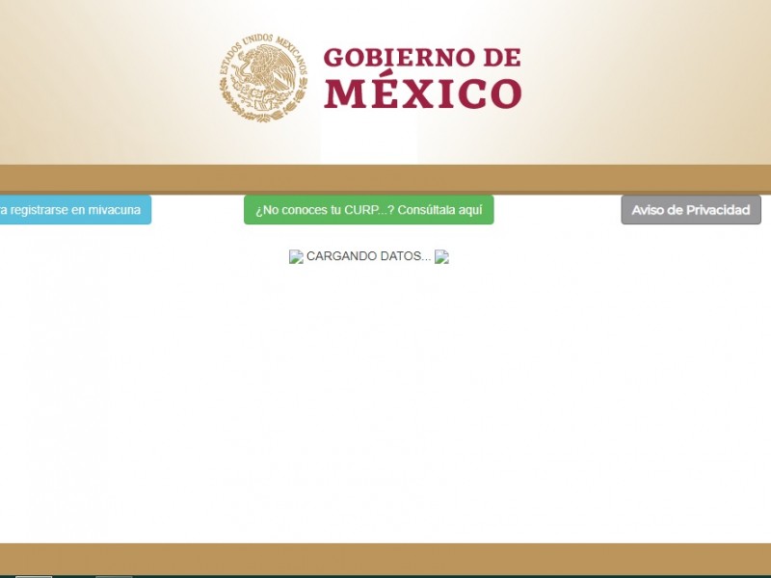Viewport: 771px width, 578px height.
Task: Open the ¿No conoces tu CURP? Consúltala aquí button
Action: (369, 210)
